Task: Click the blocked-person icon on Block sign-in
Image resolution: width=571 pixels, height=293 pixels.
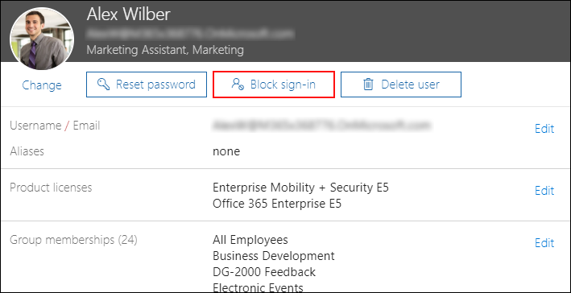Action: click(x=238, y=85)
